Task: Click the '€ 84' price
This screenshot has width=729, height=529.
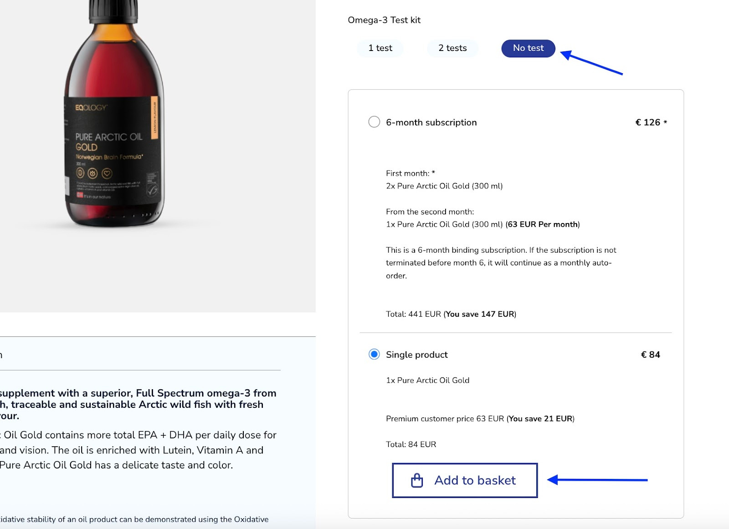Action: (x=651, y=355)
